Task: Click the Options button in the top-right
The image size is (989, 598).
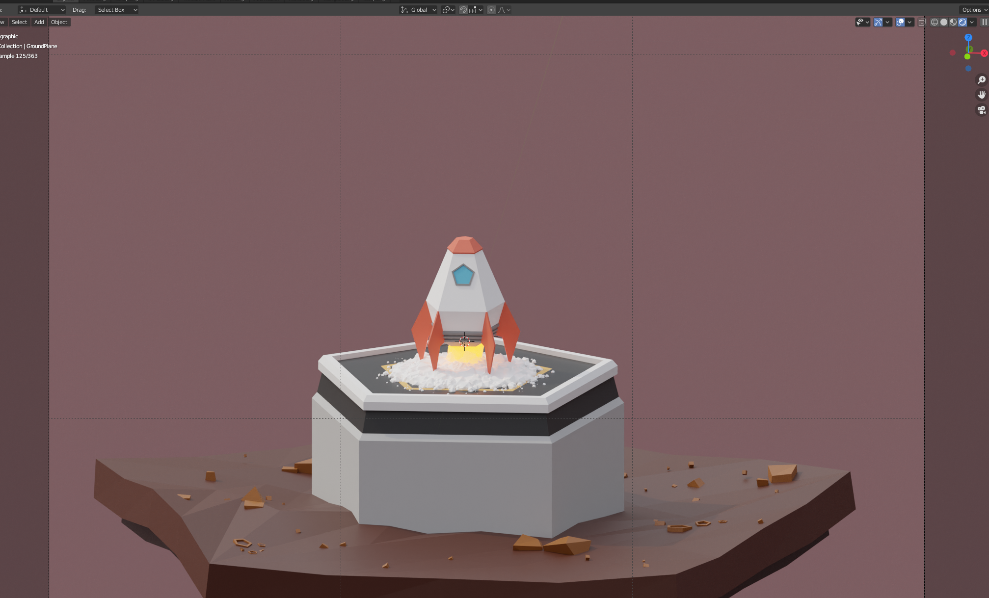Action: pos(972,9)
